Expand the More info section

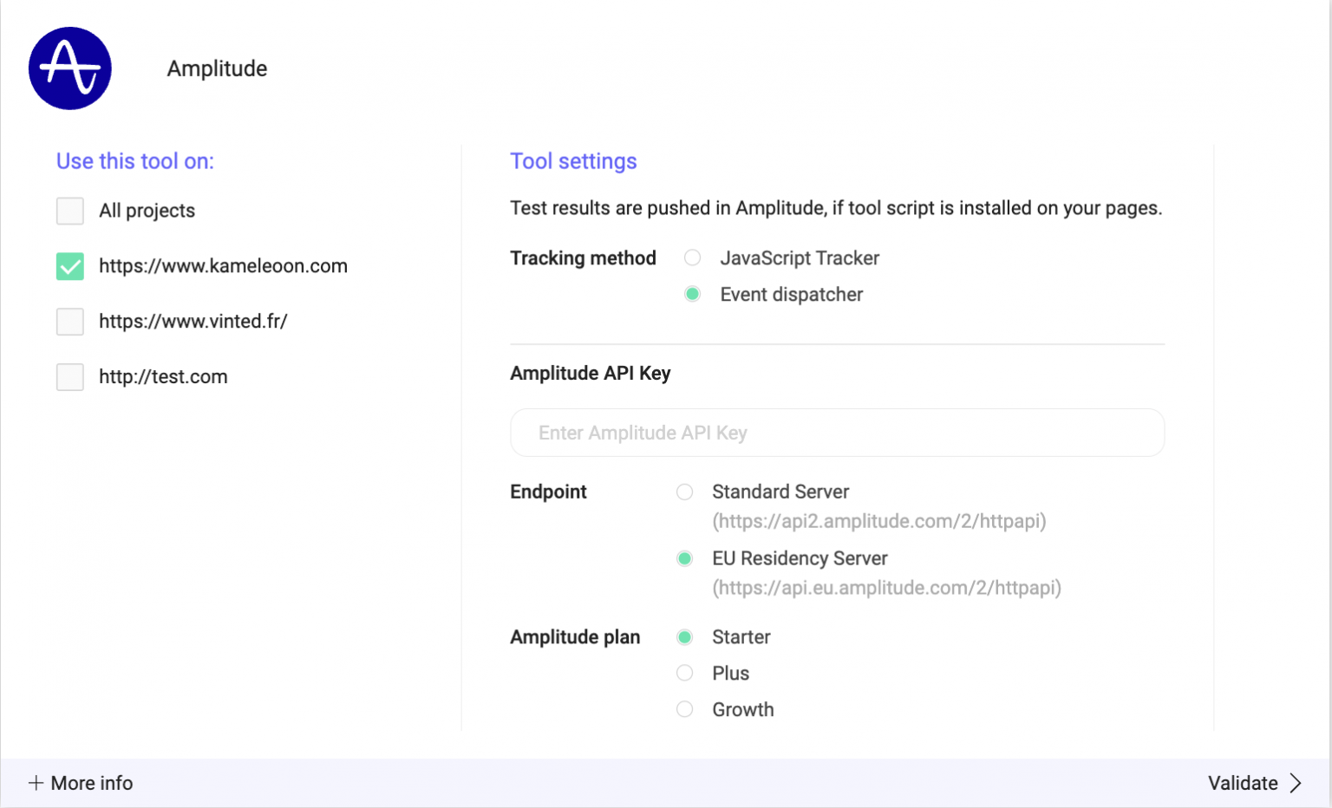(91, 783)
